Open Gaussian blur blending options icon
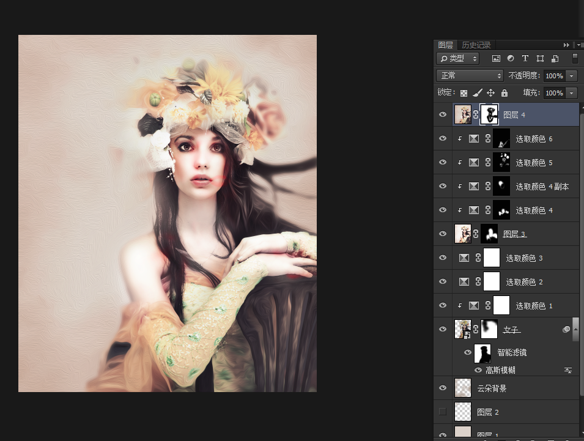The image size is (584, 441). pos(567,370)
